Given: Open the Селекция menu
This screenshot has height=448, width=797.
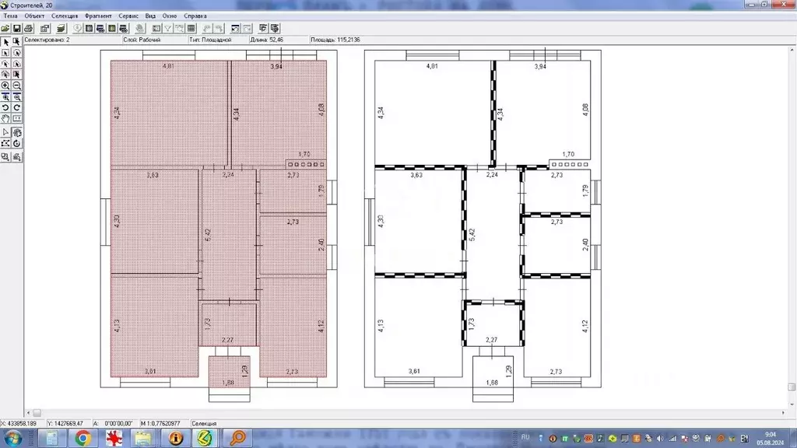Looking at the screenshot, I should (65, 16).
